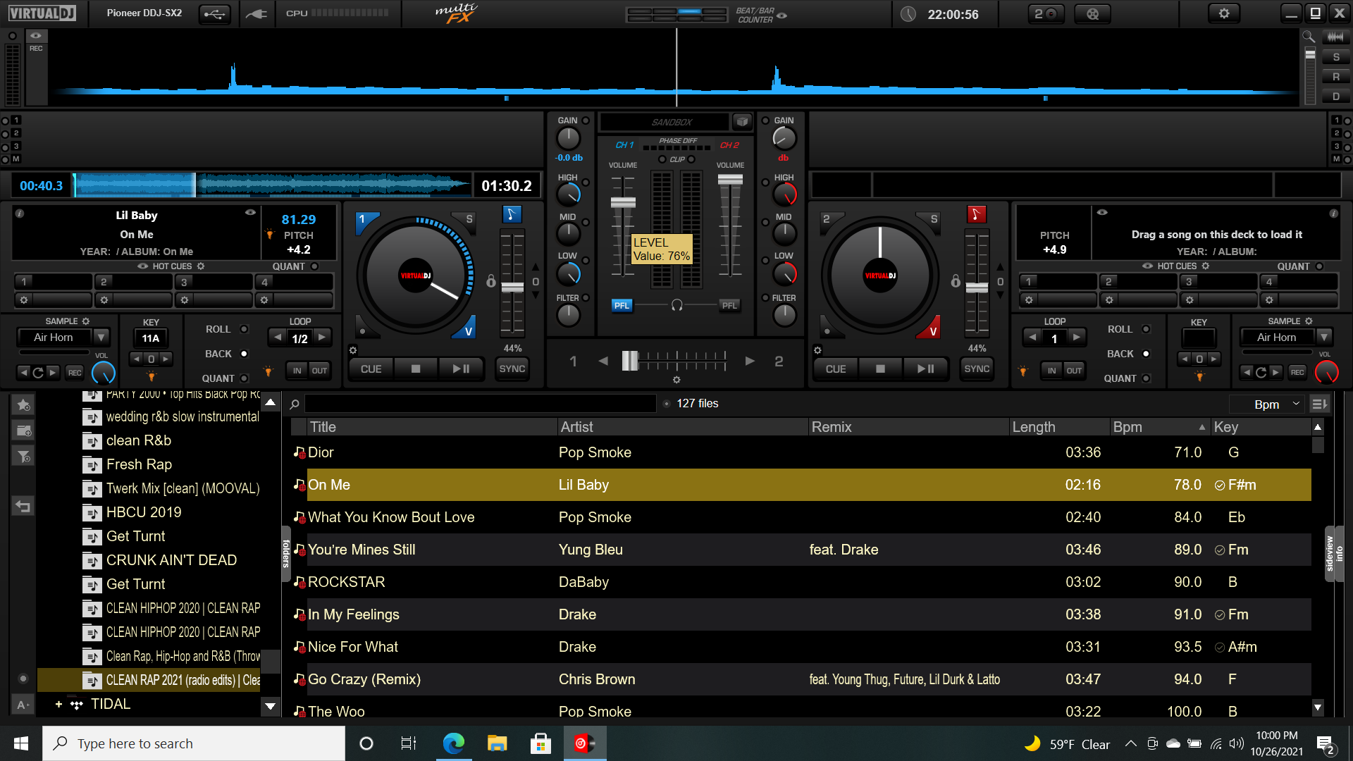The image size is (1353, 761).
Task: Open deck 1 hot cues settings gear
Action: click(201, 266)
